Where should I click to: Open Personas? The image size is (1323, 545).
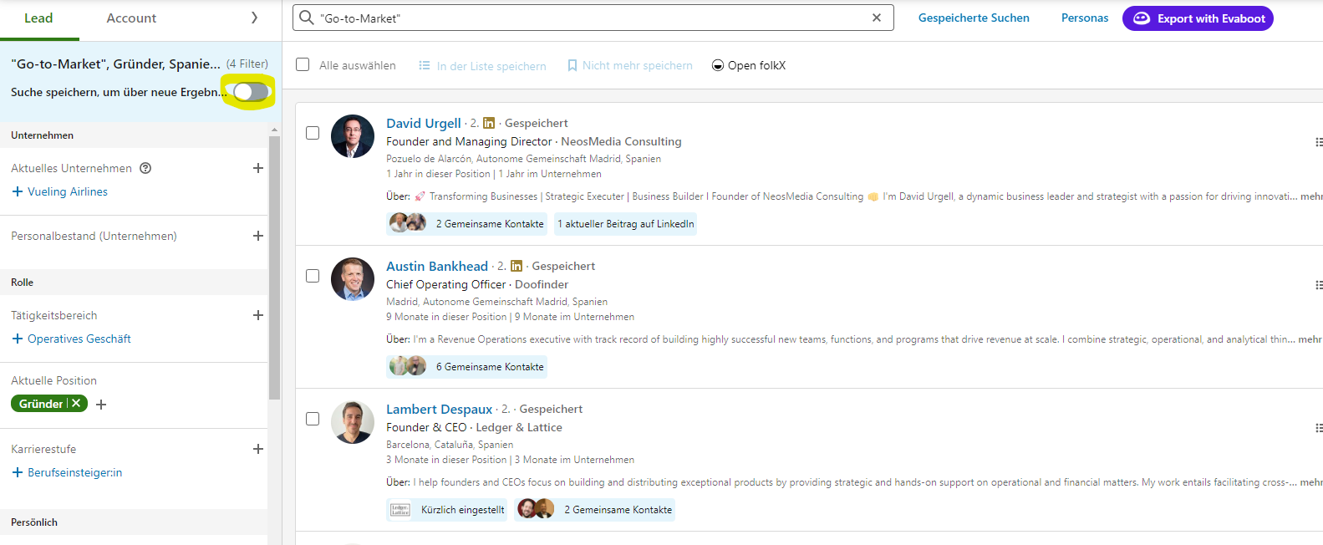click(x=1085, y=18)
